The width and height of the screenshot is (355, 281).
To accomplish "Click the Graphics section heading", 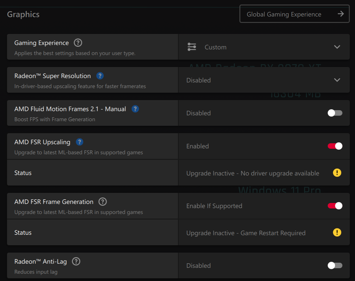I will pyautogui.click(x=23, y=14).
